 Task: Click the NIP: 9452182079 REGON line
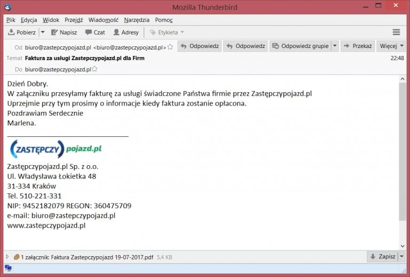pos(69,206)
